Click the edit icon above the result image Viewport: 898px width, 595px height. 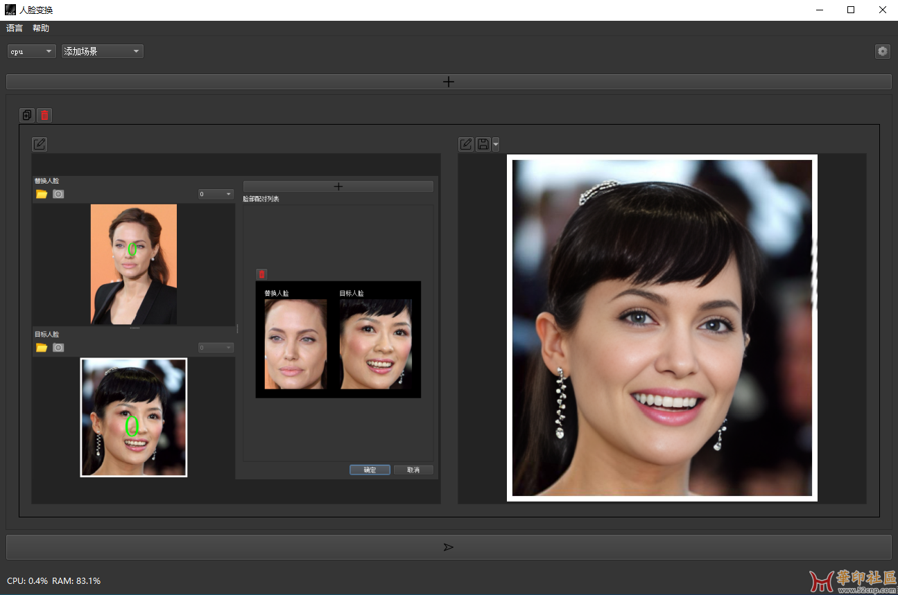tap(466, 144)
